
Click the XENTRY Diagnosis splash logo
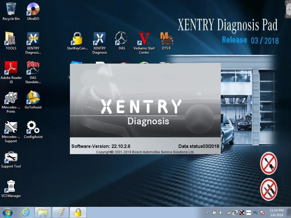pos(141,112)
